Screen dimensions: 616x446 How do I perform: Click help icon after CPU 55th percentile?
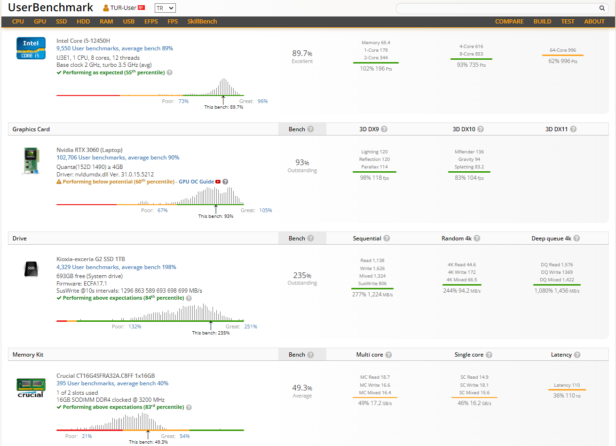(x=170, y=72)
